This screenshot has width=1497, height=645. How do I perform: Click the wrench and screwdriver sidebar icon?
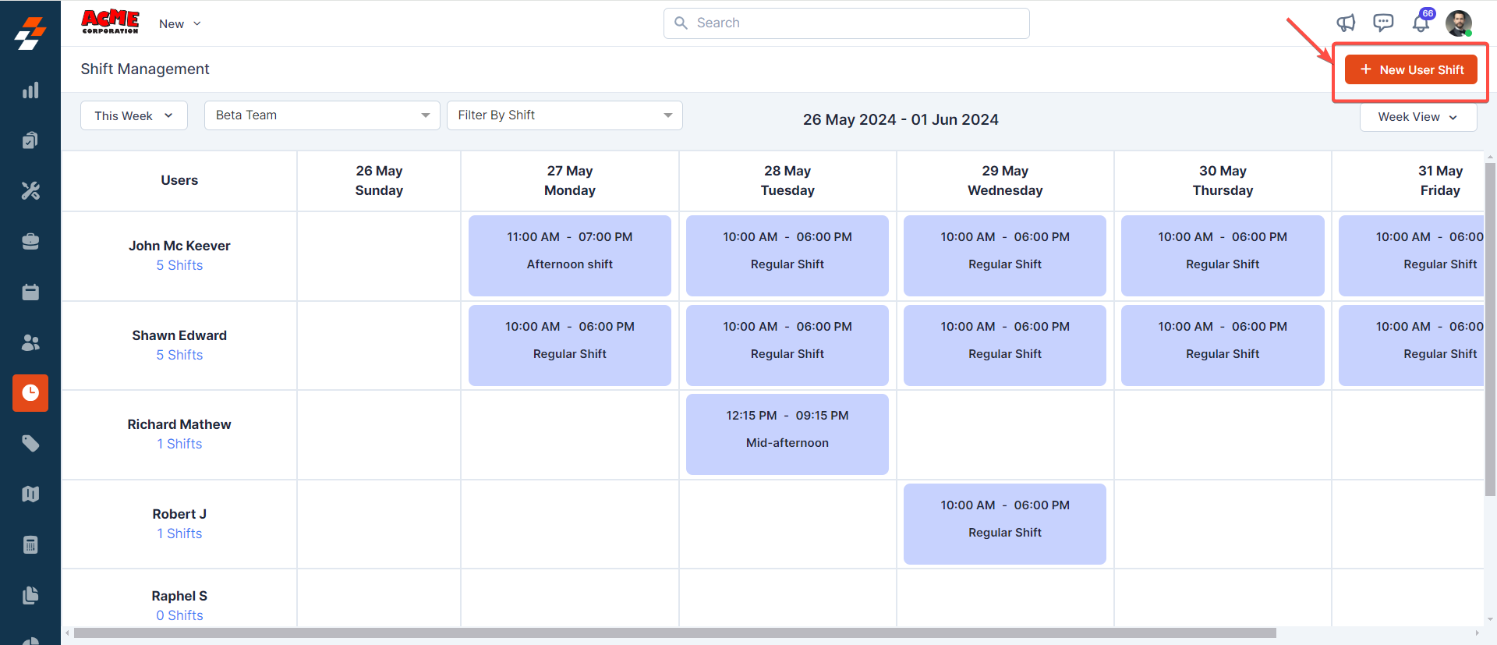click(30, 191)
